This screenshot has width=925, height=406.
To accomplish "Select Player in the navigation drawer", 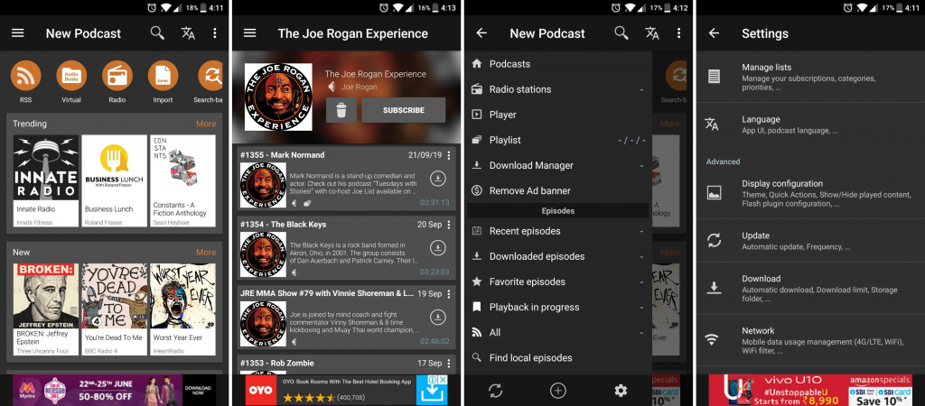I will [558, 115].
